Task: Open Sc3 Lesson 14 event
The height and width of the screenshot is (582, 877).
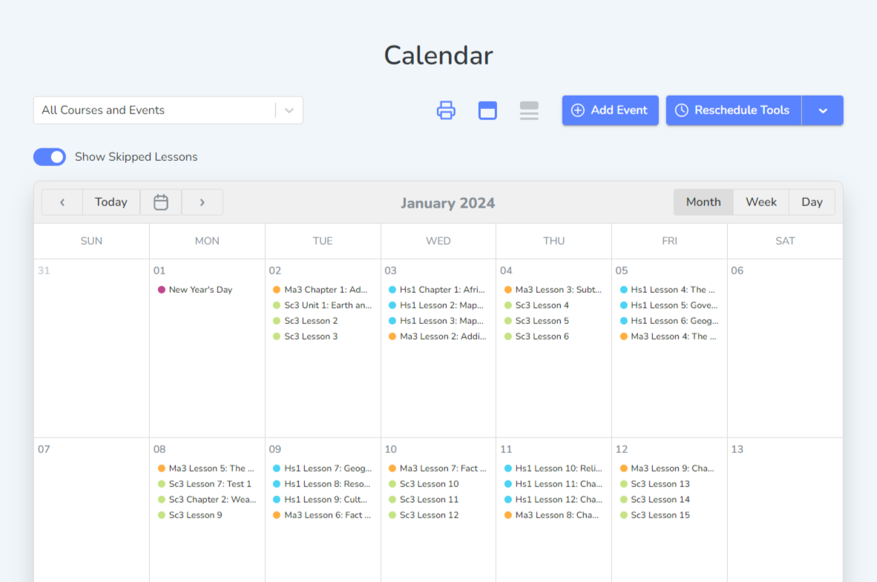Action: (x=655, y=500)
